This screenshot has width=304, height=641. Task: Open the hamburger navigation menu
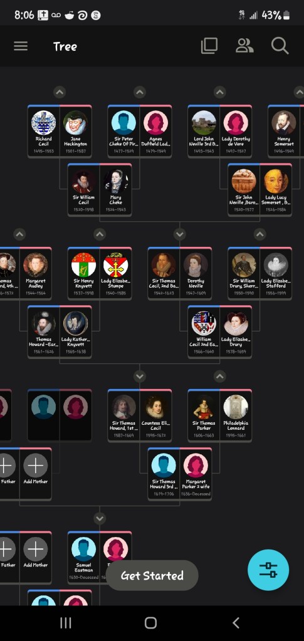21,46
